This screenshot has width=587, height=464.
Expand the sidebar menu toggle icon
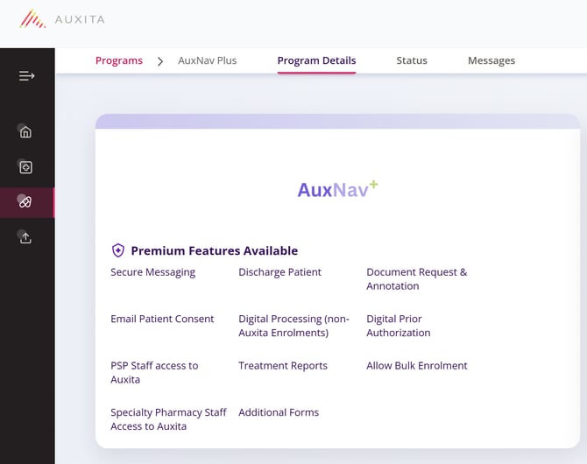coord(26,76)
